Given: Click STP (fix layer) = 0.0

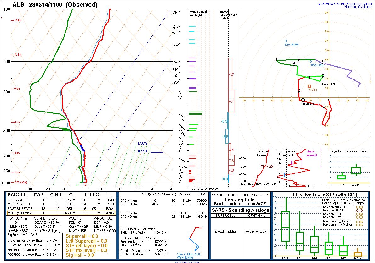Looking at the screenshot, I should [87, 250].
